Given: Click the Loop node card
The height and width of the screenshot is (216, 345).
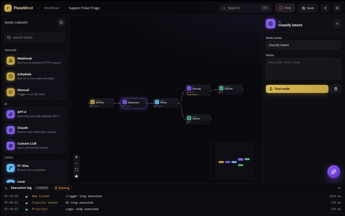Looking at the screenshot, I should [35, 180].
